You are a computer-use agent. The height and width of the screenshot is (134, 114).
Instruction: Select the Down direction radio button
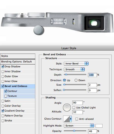click(x=76, y=80)
